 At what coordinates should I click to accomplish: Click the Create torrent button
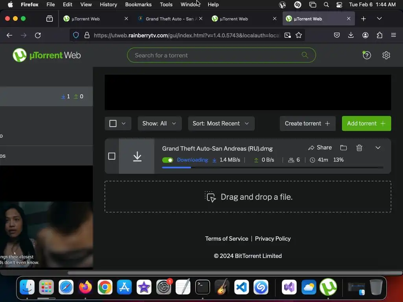(307, 123)
